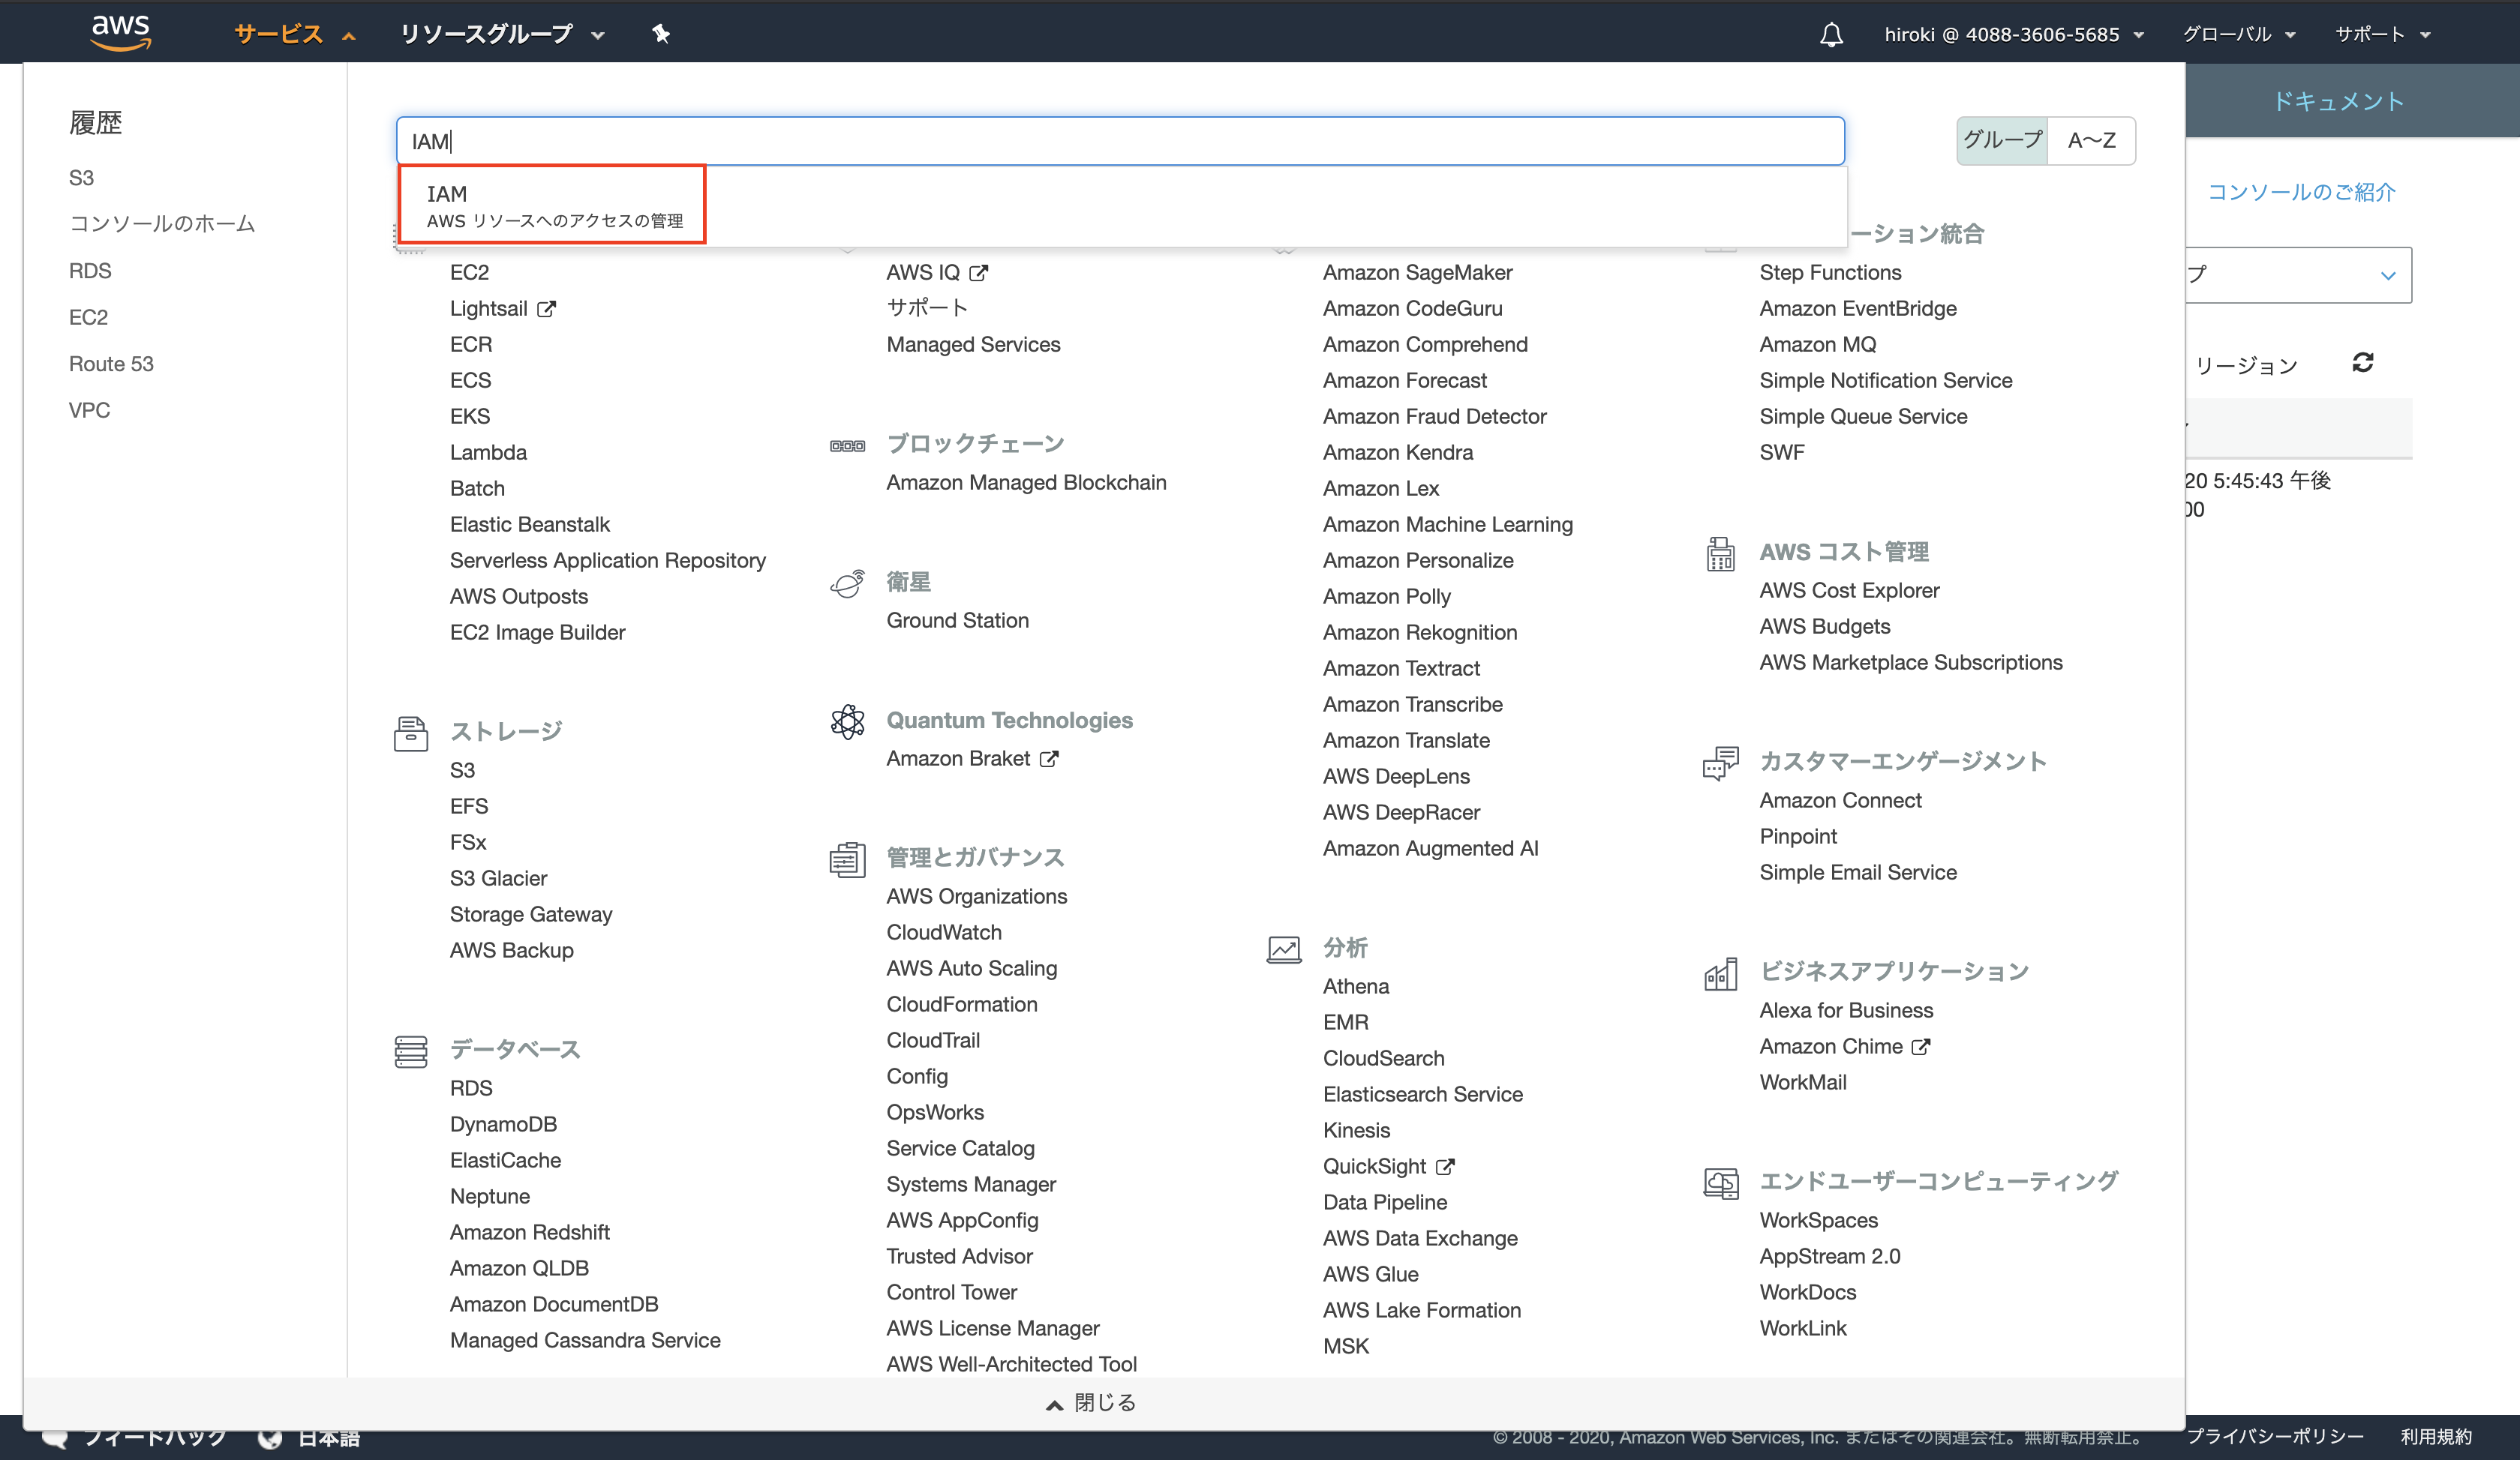The image size is (2520, 1460).
Task: Open the notifications bell icon
Action: 1831,35
